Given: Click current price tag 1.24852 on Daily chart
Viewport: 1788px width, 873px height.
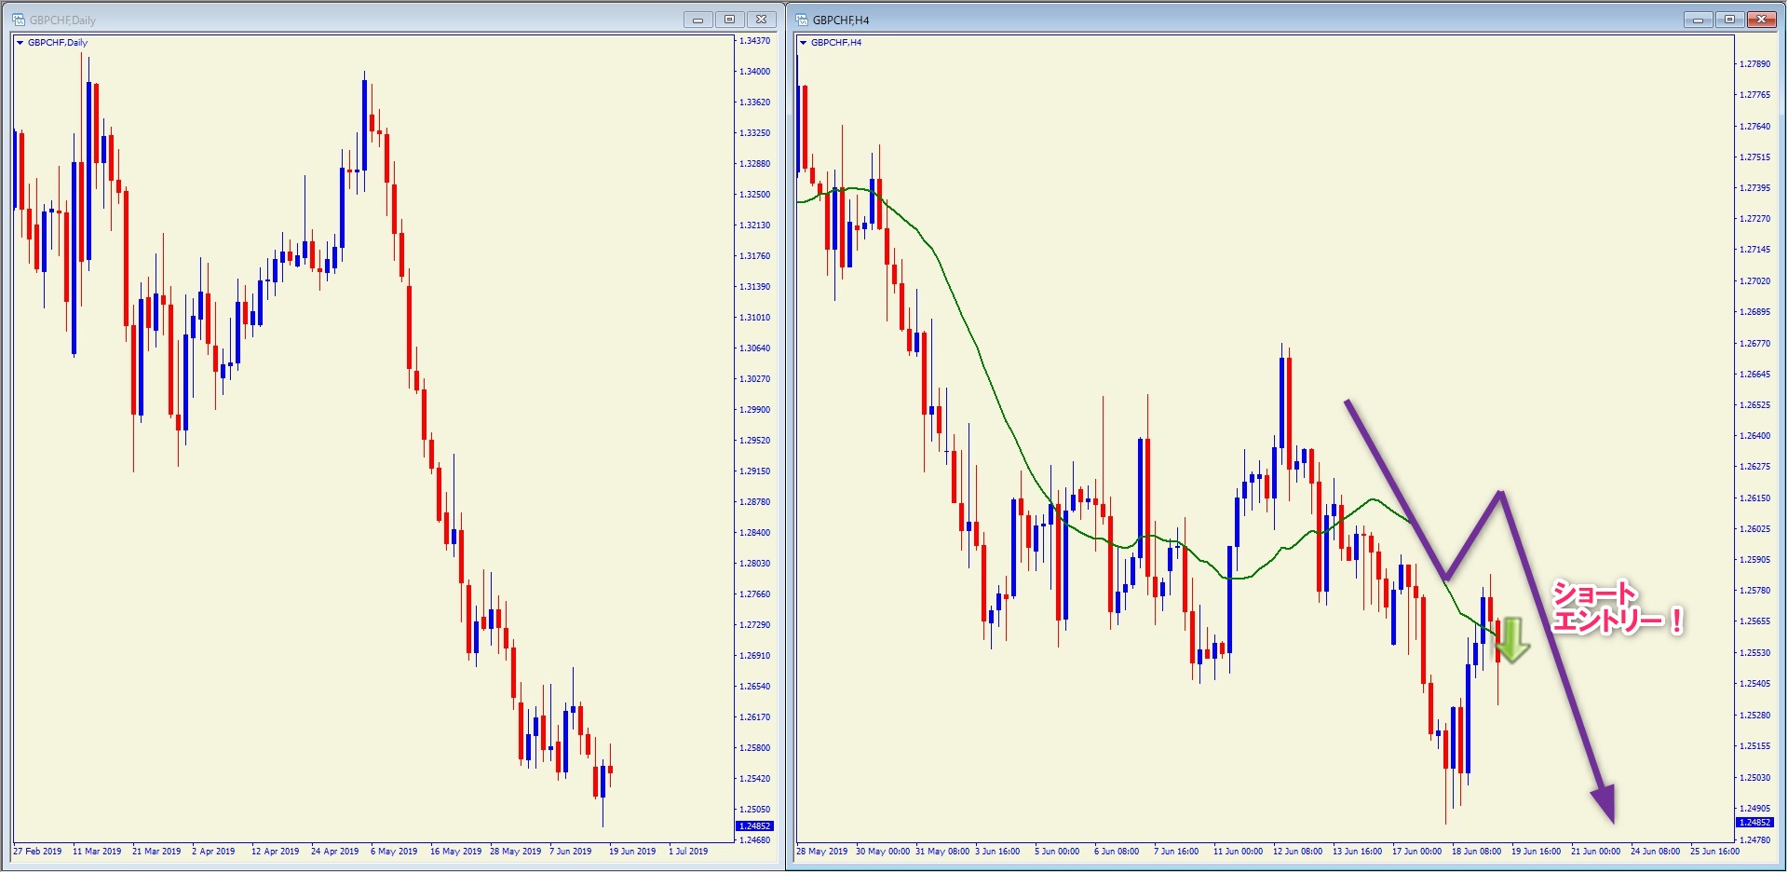Looking at the screenshot, I should coord(754,826).
